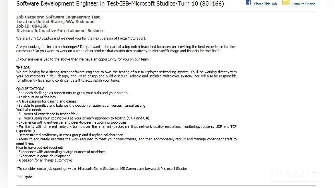Viewport: 335px width, 188px height.
Task: Click the We are Turn 10 Studios sentence
Action: (81, 38)
